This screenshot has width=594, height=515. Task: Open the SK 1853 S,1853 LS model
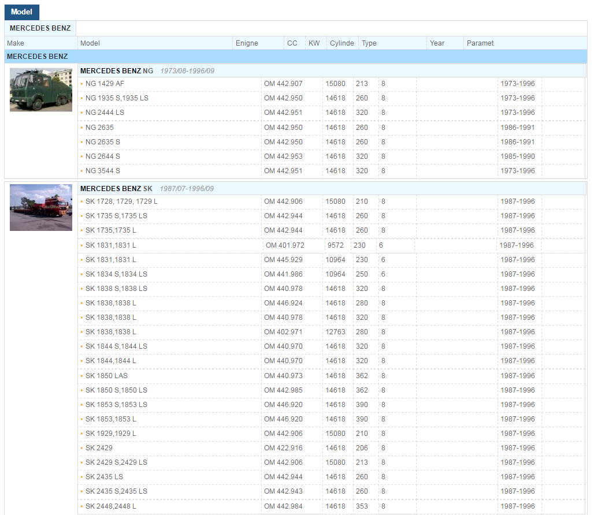coord(116,405)
